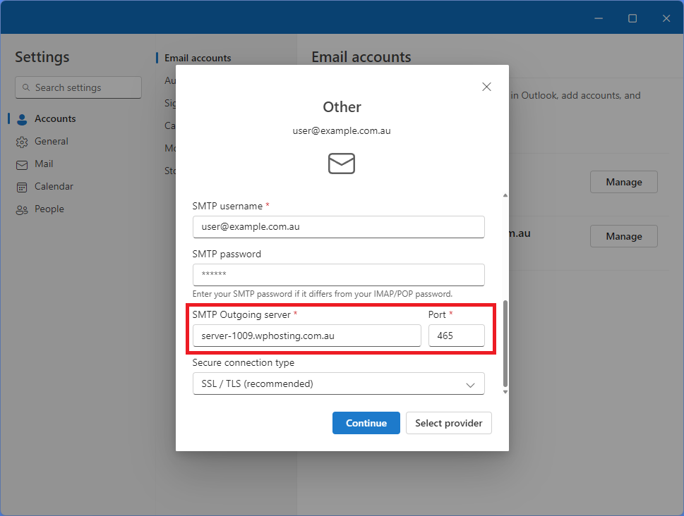This screenshot has height=516, width=684.
Task: Click the chevron arrow on SSL / TLS dropdown
Action: (x=470, y=384)
